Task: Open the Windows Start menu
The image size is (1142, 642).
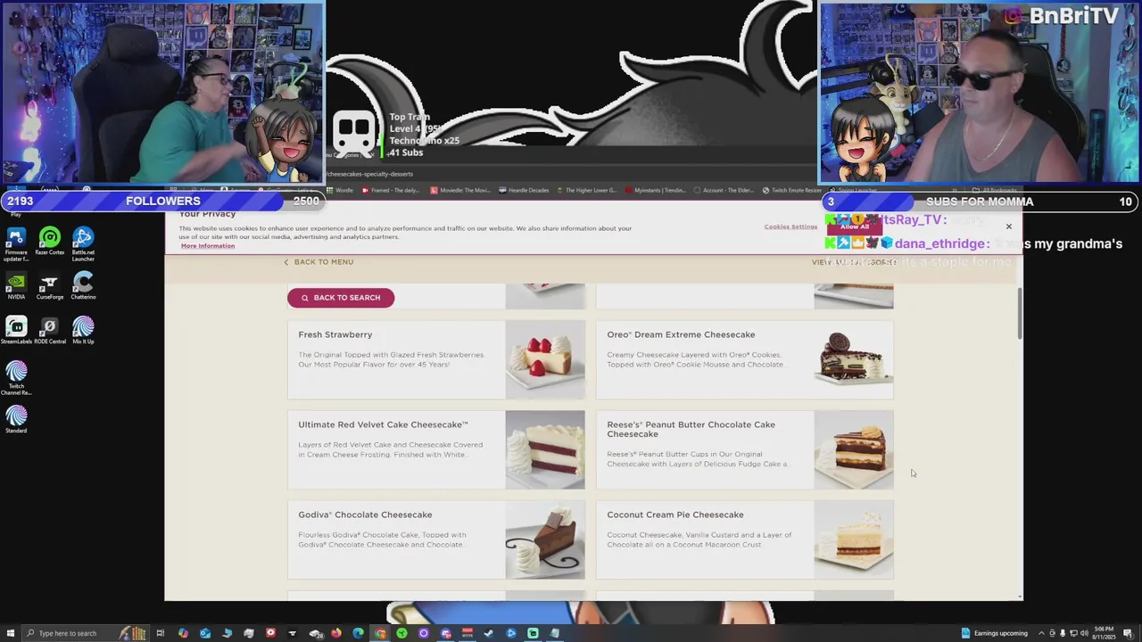Action: tap(11, 633)
